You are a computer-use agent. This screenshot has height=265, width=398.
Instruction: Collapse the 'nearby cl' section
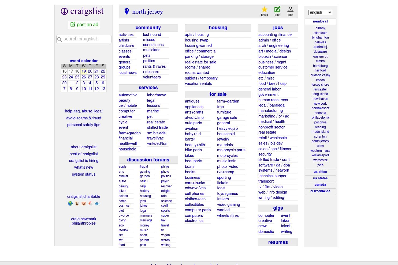(x=320, y=21)
